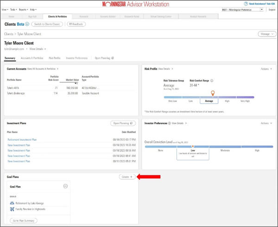Select the Accounts & Portfolios sub-tab
The width and height of the screenshot is (278, 227).
coord(32,58)
